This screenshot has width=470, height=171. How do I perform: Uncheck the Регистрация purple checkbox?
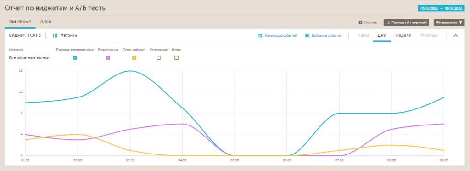point(108,57)
